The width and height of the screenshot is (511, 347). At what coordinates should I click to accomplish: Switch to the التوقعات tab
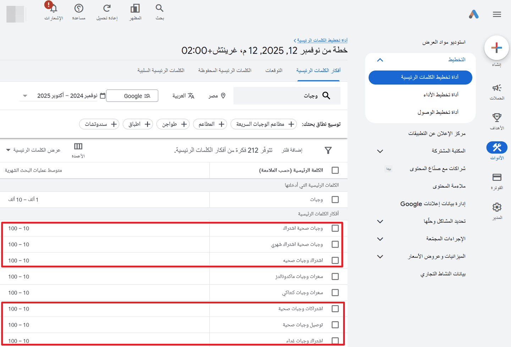click(274, 71)
